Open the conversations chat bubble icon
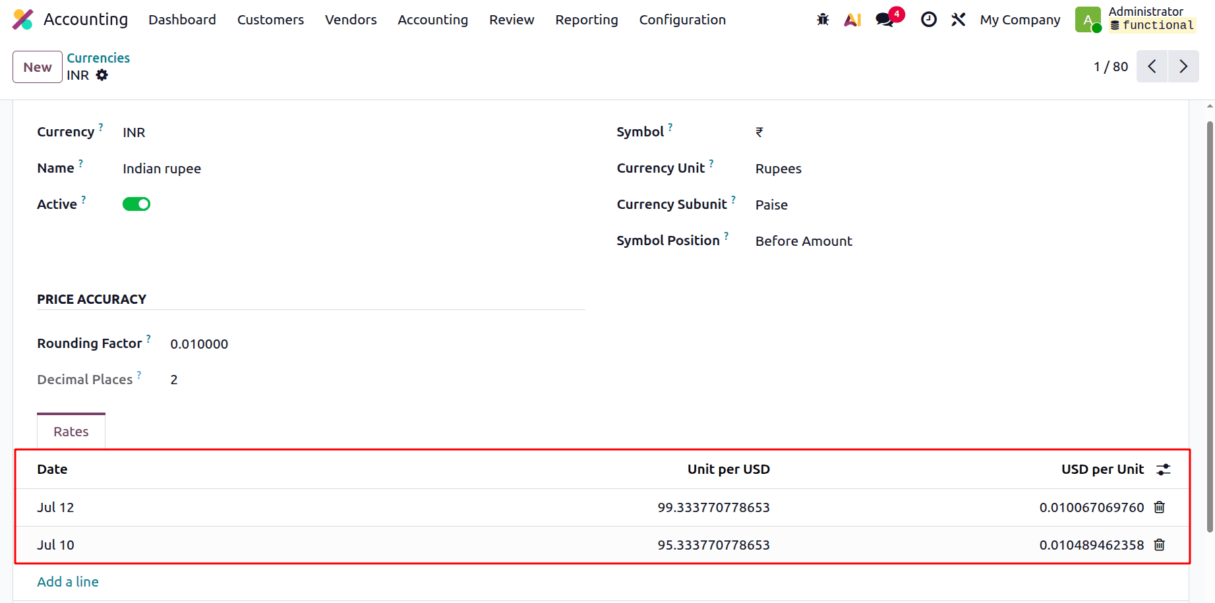The height and width of the screenshot is (603, 1215). (x=885, y=20)
